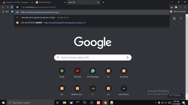The width and height of the screenshot is (188, 105).
Task: Click the Type here to search box
Action: pos(31,102)
